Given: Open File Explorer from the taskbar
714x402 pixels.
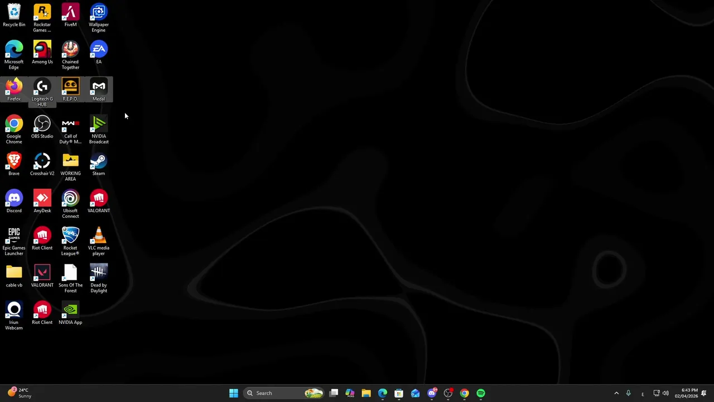Looking at the screenshot, I should (366, 393).
